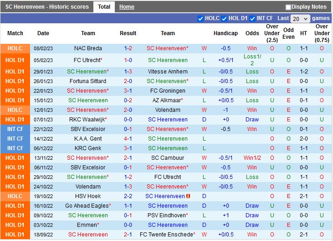This screenshot has height=241, width=333.
Task: Open AZ Alkmaar* team link
Action: (168, 100)
